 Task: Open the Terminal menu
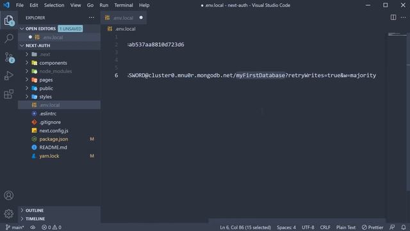124,5
